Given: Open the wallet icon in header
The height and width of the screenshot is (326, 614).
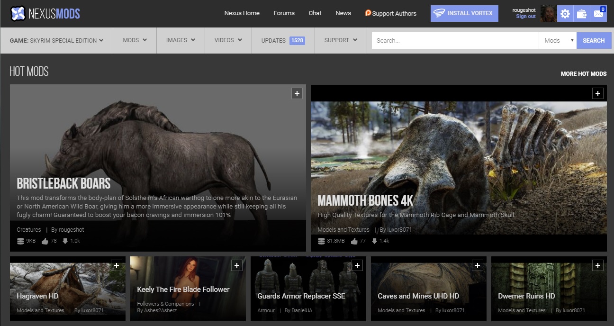Looking at the screenshot, I should 581,14.
